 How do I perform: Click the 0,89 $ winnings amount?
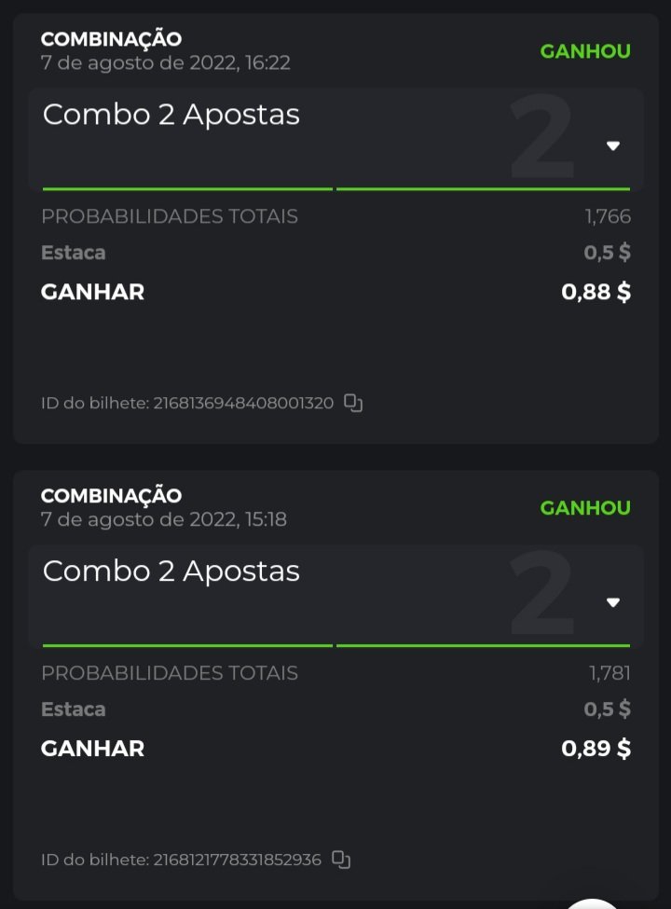click(x=596, y=749)
